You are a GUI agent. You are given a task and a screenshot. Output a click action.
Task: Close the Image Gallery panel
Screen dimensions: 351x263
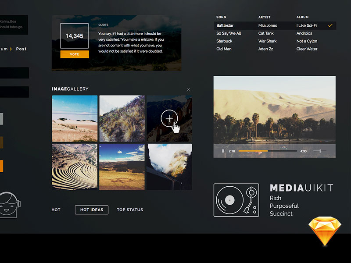(188, 89)
